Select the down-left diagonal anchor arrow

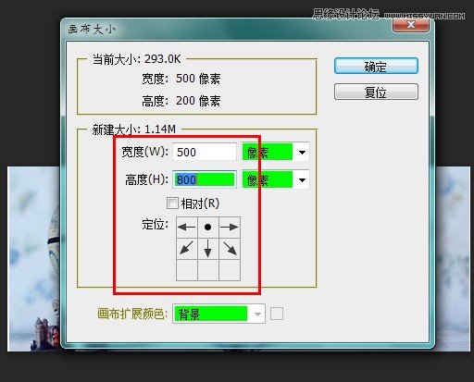coord(187,249)
